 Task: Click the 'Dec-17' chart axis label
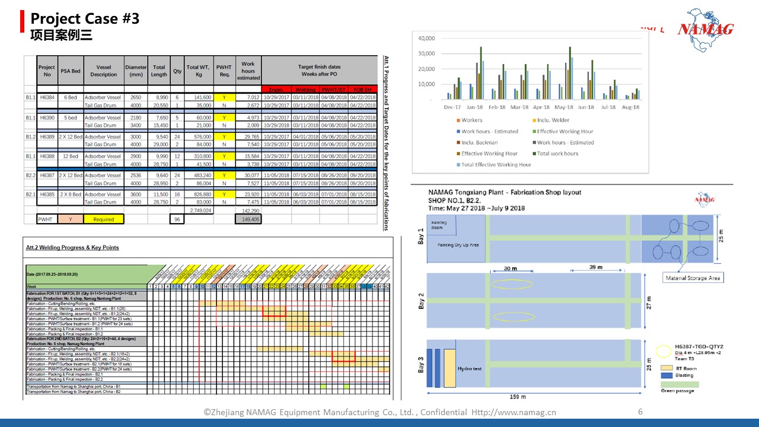452,107
